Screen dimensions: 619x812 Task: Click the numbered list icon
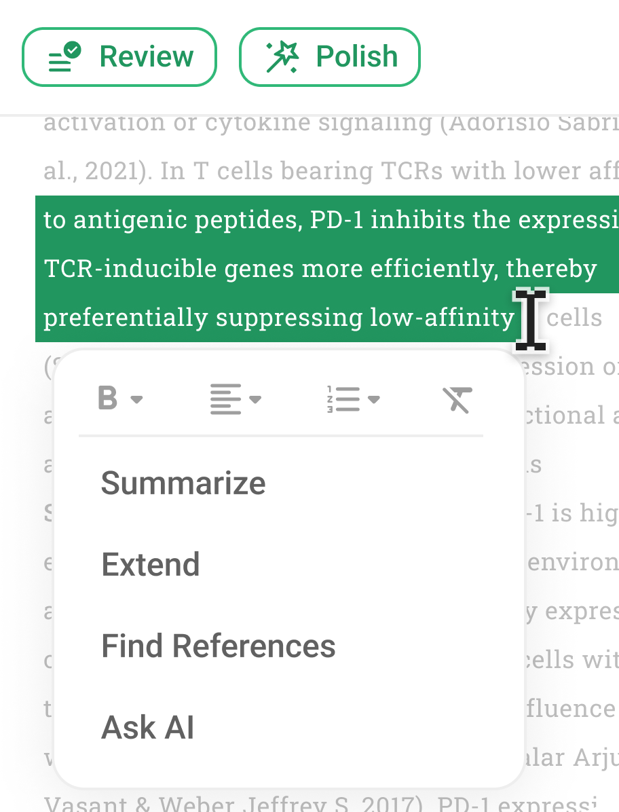343,399
